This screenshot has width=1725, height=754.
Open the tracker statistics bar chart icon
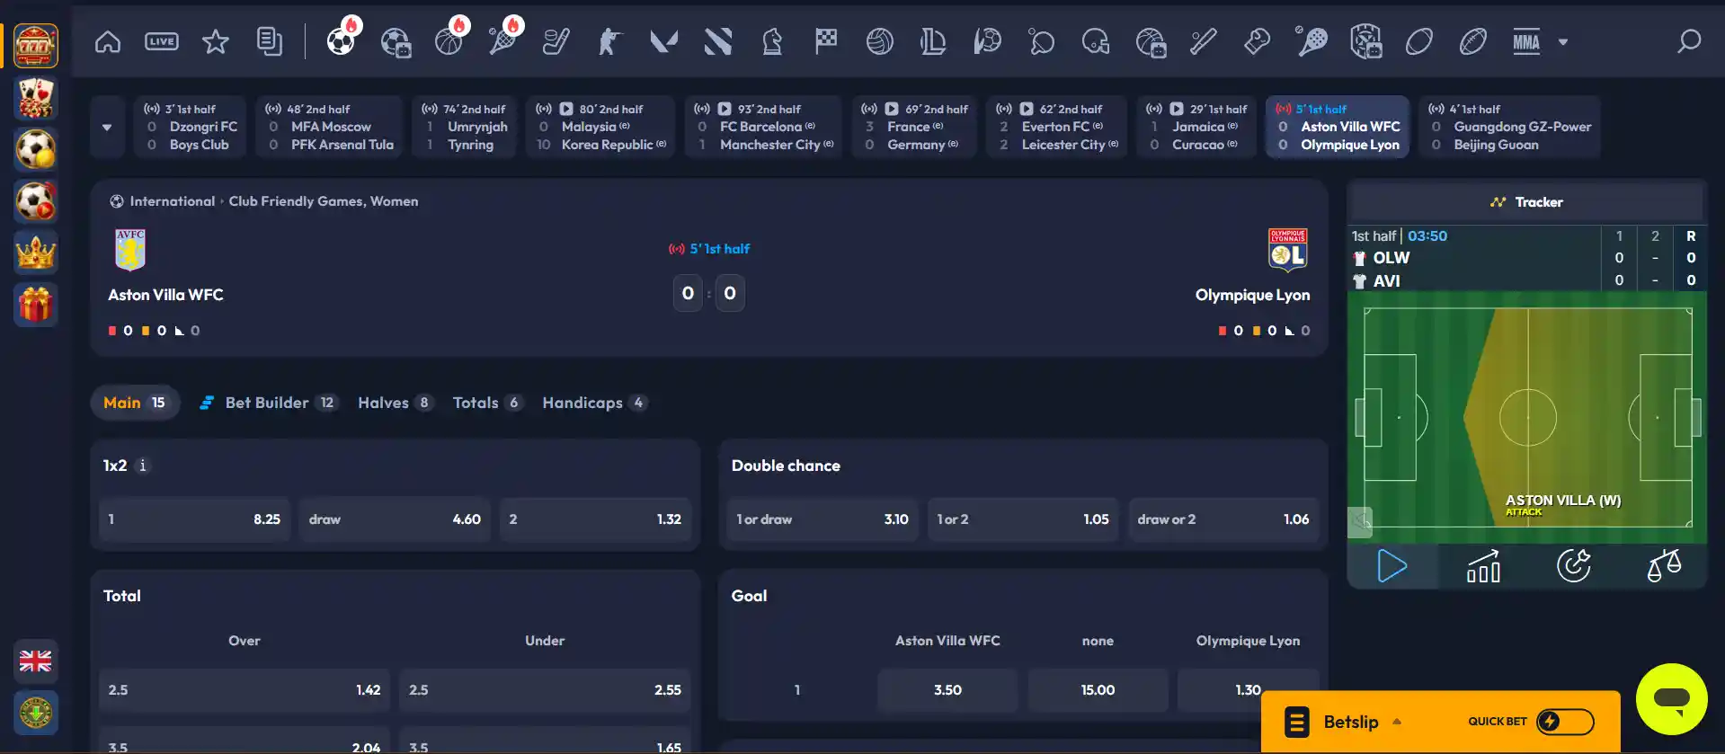click(x=1483, y=566)
